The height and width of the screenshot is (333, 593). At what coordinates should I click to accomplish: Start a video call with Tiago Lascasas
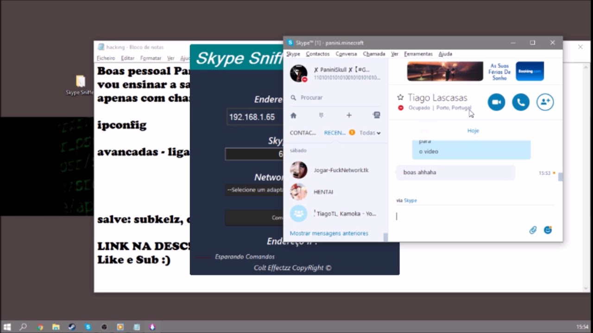[x=496, y=102]
